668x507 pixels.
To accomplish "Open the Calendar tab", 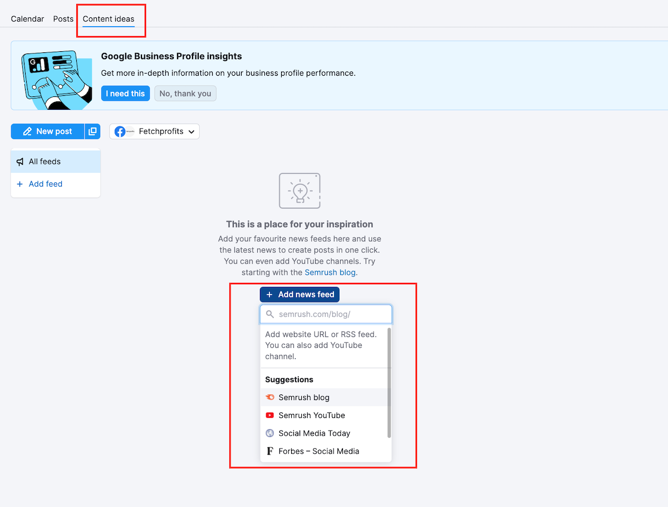I will point(27,19).
